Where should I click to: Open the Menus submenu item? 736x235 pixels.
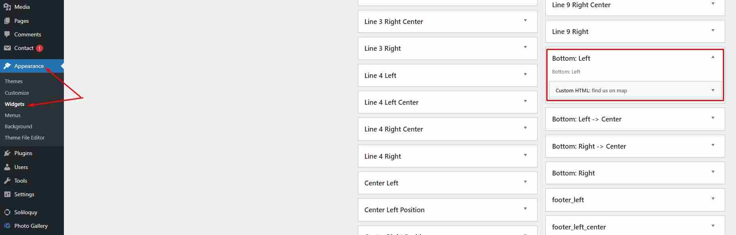click(x=12, y=115)
